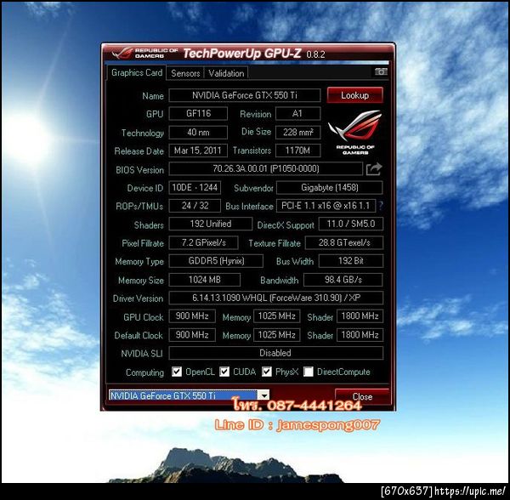Viewport: 510px width, 500px height.
Task: Click the Computing label
Action: [x=144, y=372]
